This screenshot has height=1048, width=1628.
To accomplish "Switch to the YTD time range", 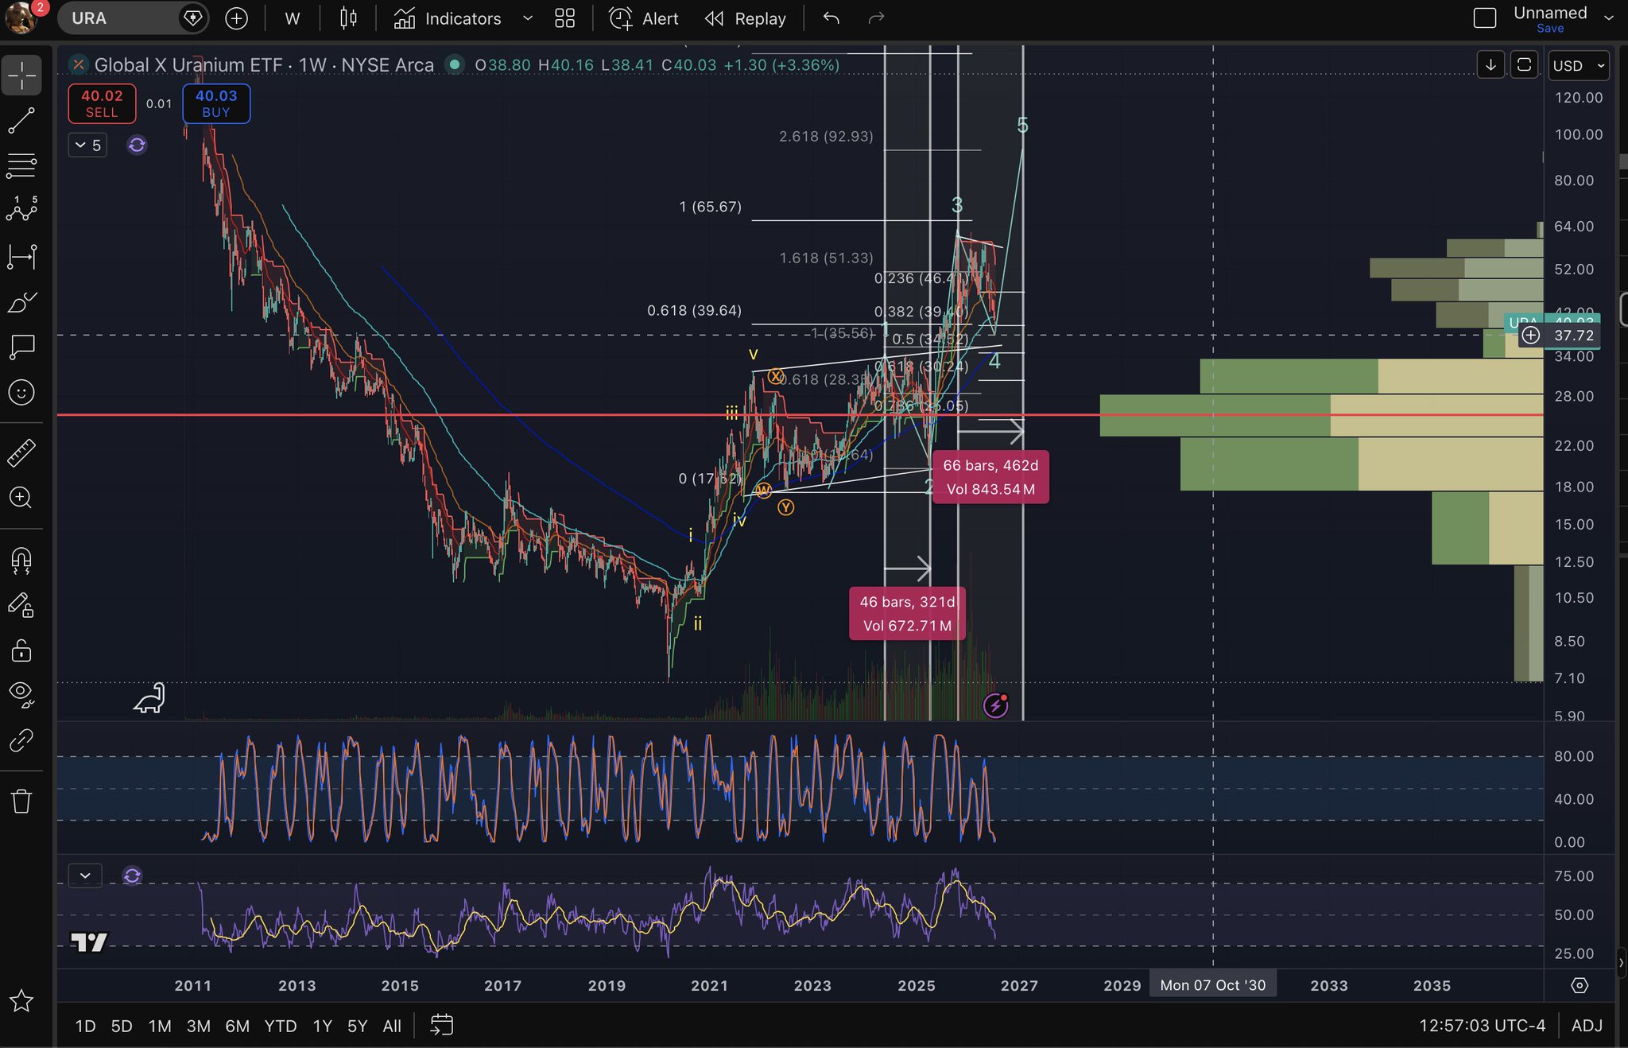I will pyautogui.click(x=281, y=1026).
